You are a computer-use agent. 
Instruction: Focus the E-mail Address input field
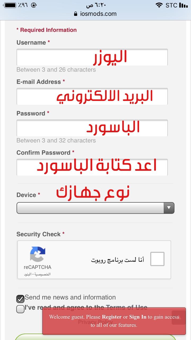click(x=92, y=96)
